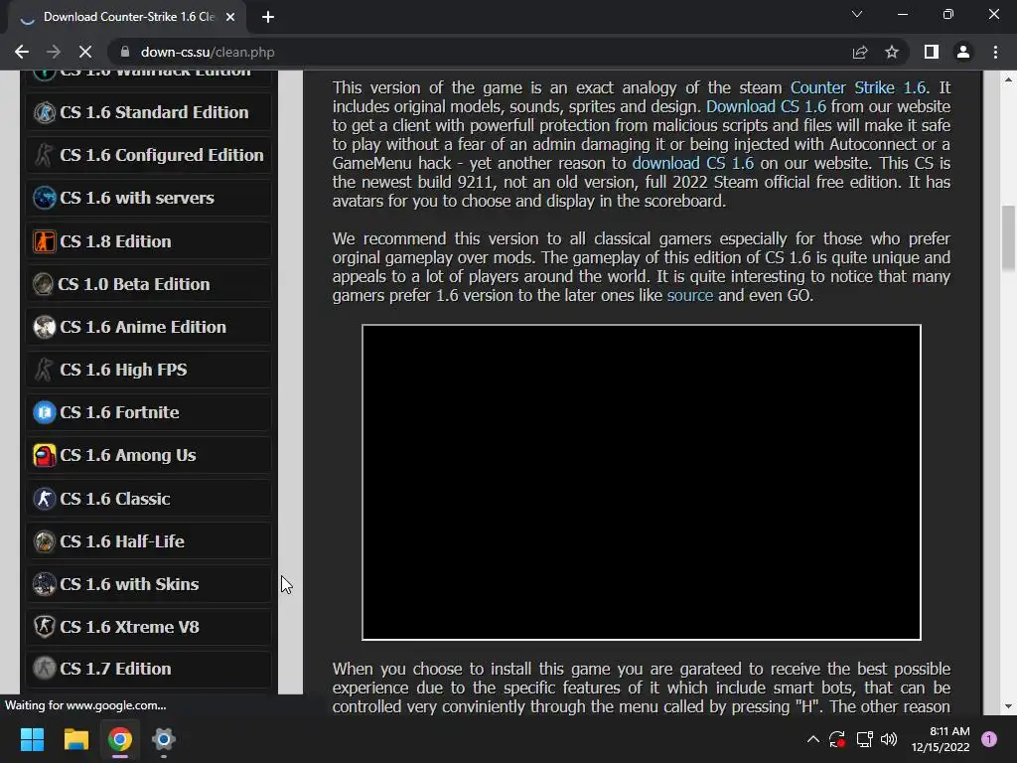Select CS 1.8 Edition menu entry
Viewport: 1017px width, 763px height.
click(x=149, y=241)
